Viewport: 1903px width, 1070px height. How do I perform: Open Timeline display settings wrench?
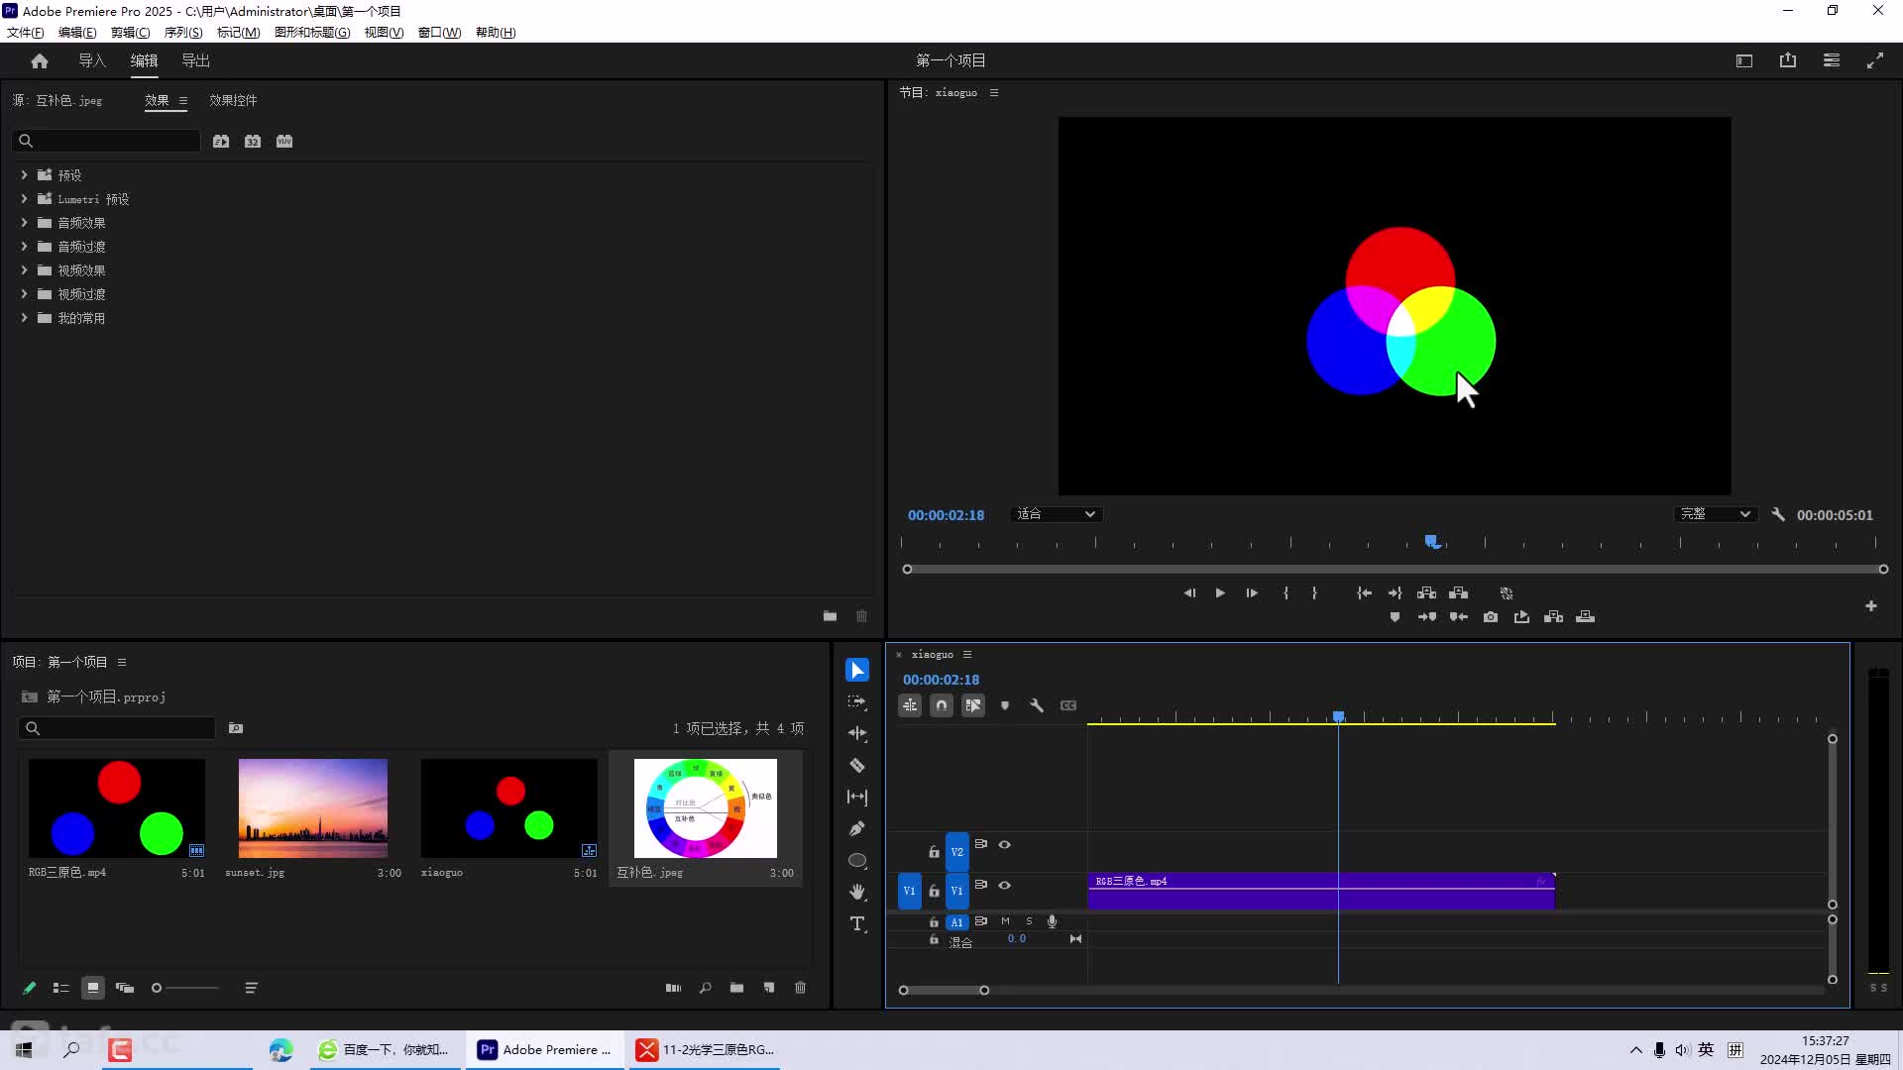1037,705
